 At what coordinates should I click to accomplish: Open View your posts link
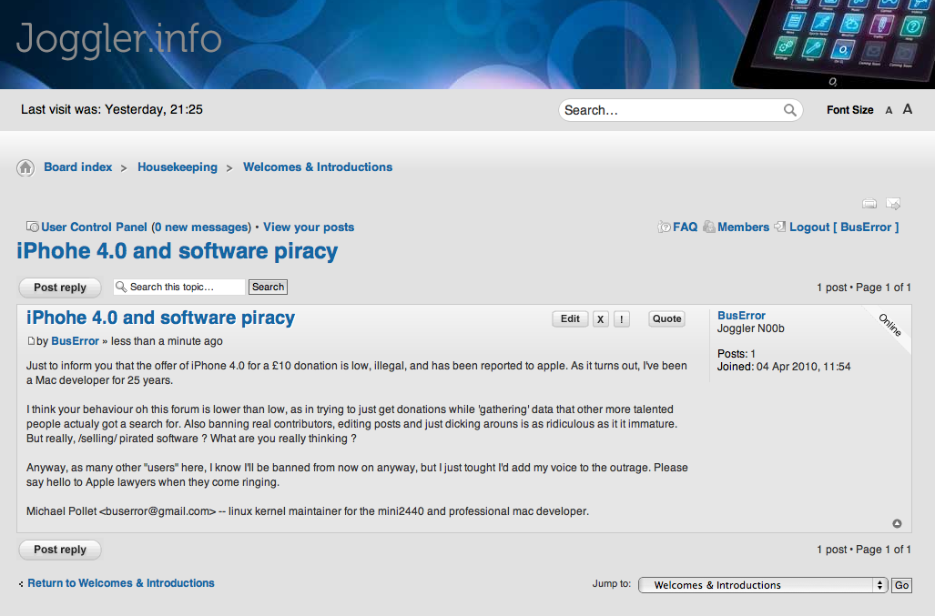coord(309,227)
